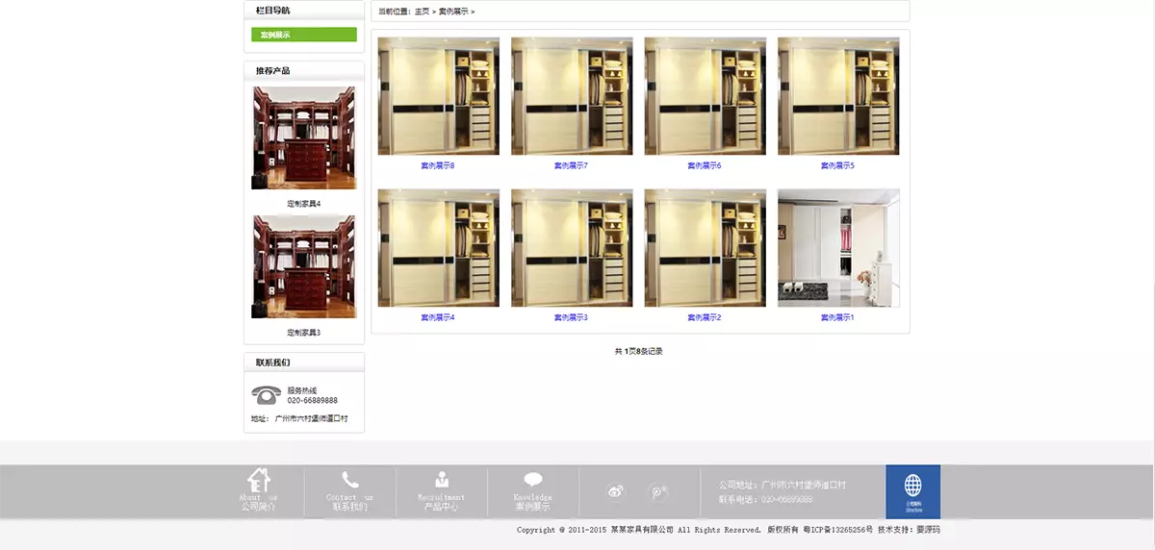
Task: Click the footer 联系电话 line
Action: click(765, 499)
